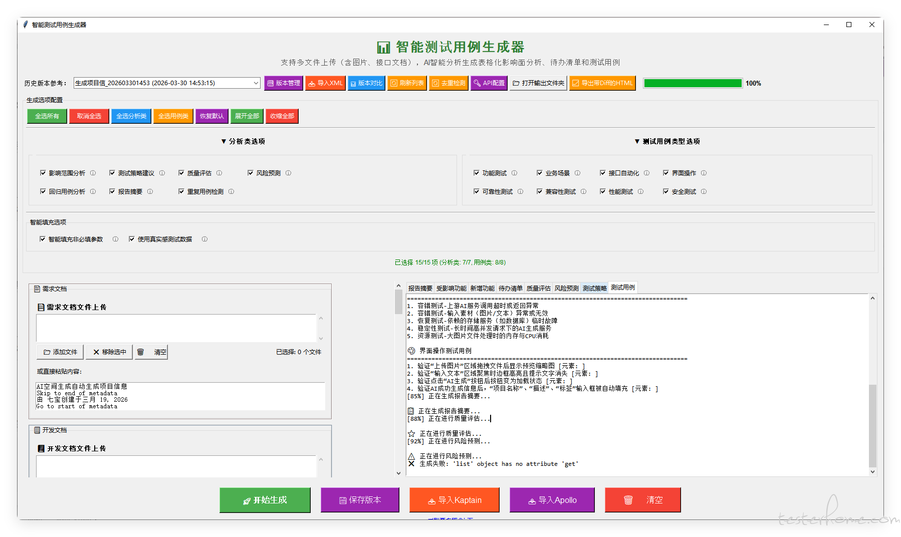Viewport: 901px width, 537px height.
Task: Uncheck 质量评估 checkbox
Action: 181,173
